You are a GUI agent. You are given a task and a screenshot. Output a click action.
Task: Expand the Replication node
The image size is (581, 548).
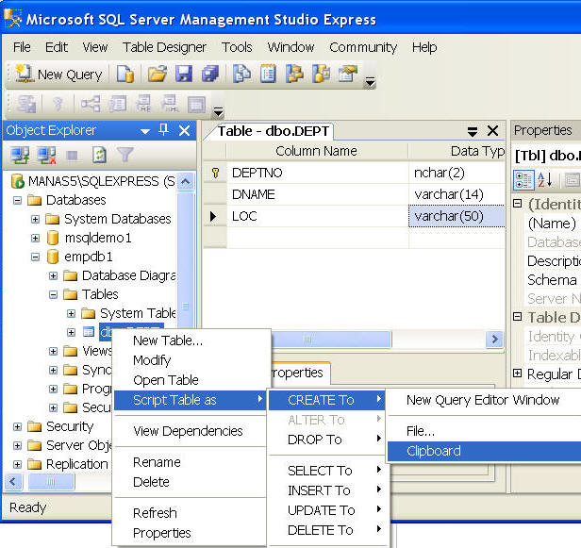17,464
